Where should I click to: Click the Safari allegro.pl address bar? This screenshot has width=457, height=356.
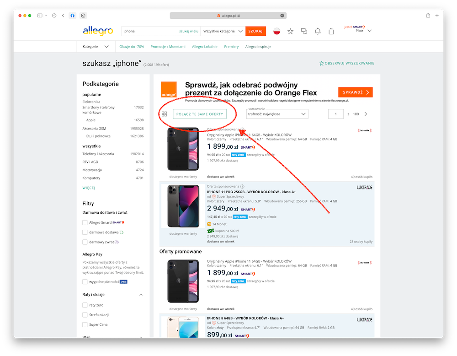pyautogui.click(x=228, y=16)
